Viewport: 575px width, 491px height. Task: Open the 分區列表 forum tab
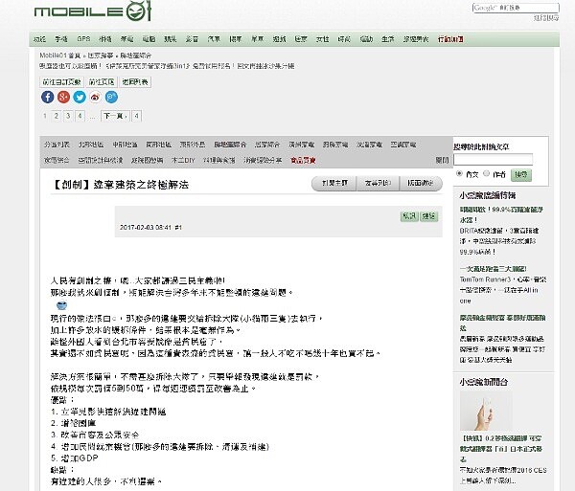(x=57, y=145)
